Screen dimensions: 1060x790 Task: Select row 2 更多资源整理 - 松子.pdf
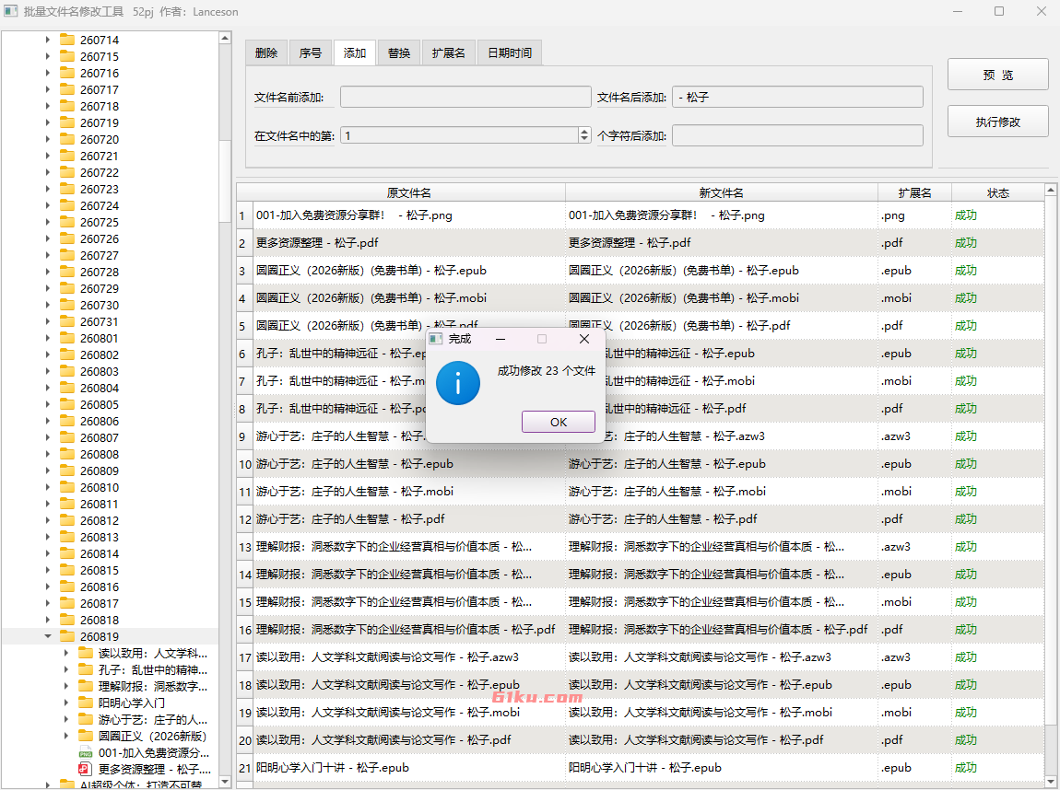click(x=409, y=243)
